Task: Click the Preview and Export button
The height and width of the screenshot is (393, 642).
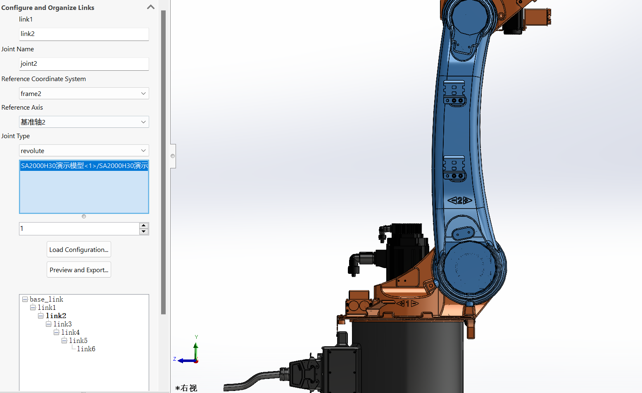Action: [x=78, y=270]
